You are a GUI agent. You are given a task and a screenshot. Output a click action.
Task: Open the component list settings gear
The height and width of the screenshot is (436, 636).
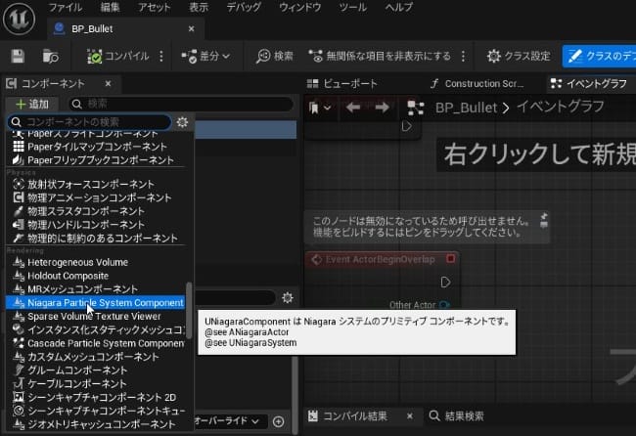[x=182, y=122]
